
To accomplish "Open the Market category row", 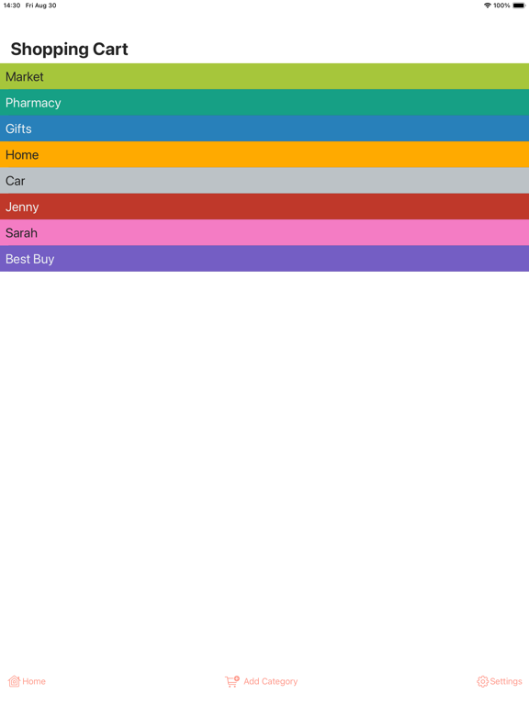I will point(264,76).
